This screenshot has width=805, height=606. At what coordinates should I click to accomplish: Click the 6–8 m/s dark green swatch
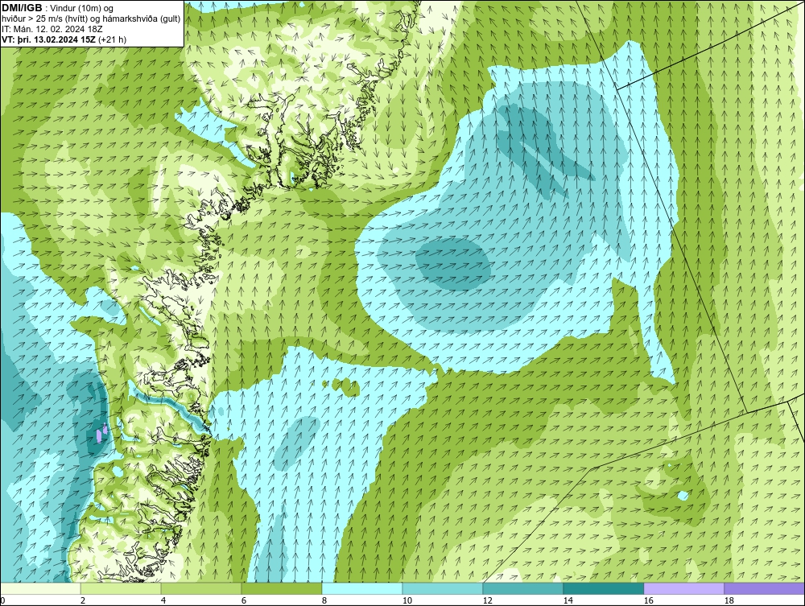[x=282, y=588]
